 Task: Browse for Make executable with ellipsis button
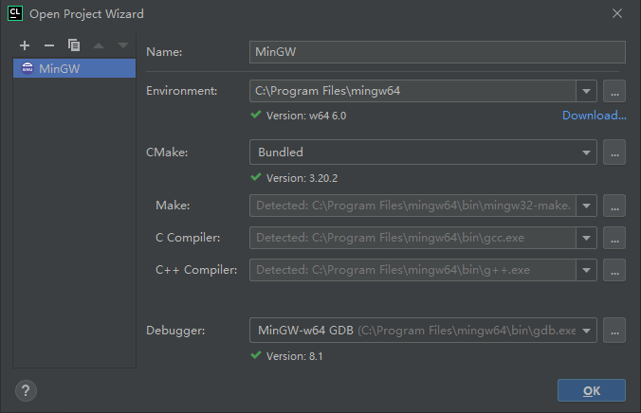pos(614,206)
